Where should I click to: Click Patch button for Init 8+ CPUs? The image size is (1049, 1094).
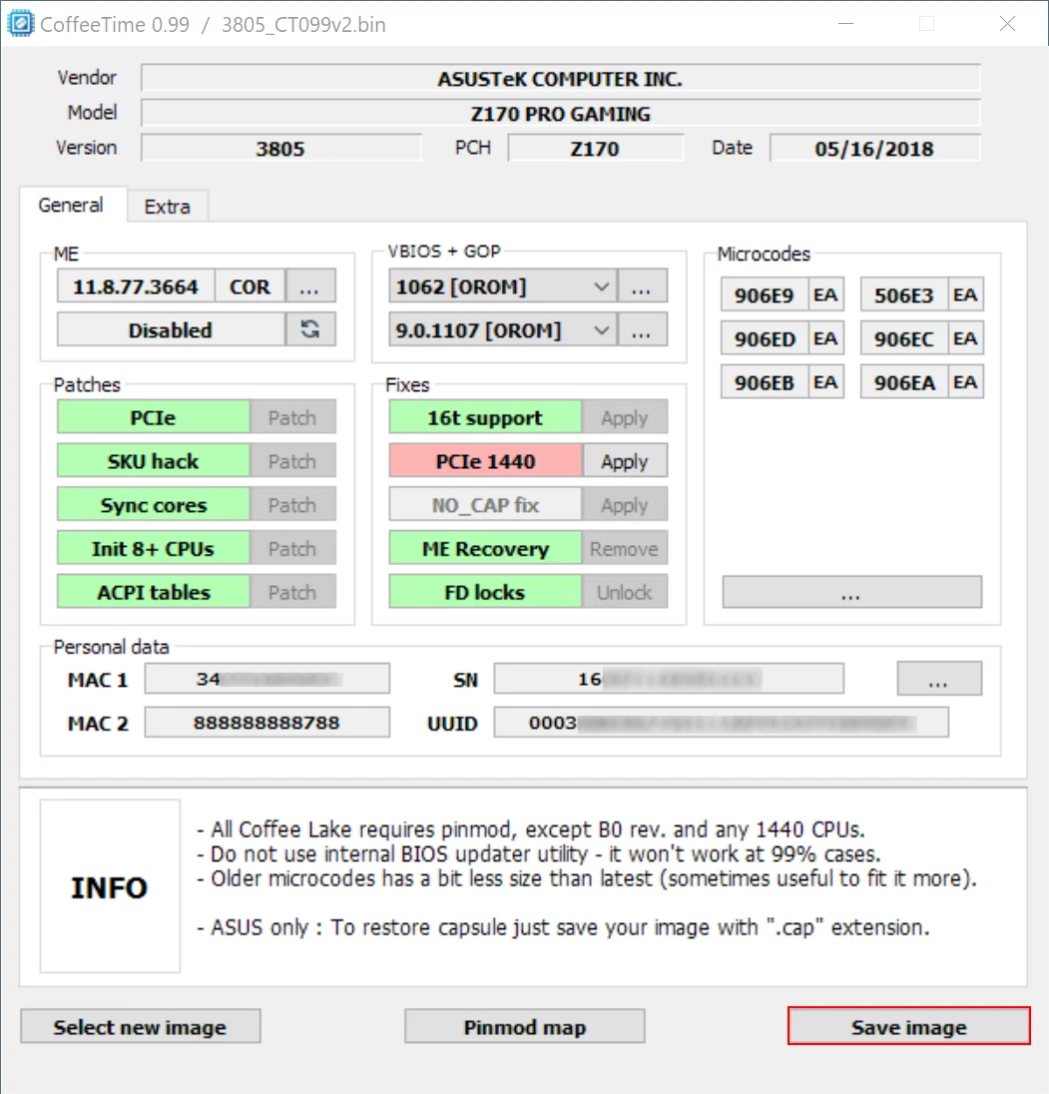[x=292, y=548]
